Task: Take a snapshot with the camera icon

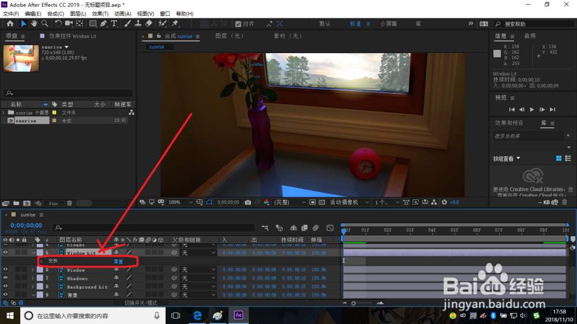Action: [248, 202]
